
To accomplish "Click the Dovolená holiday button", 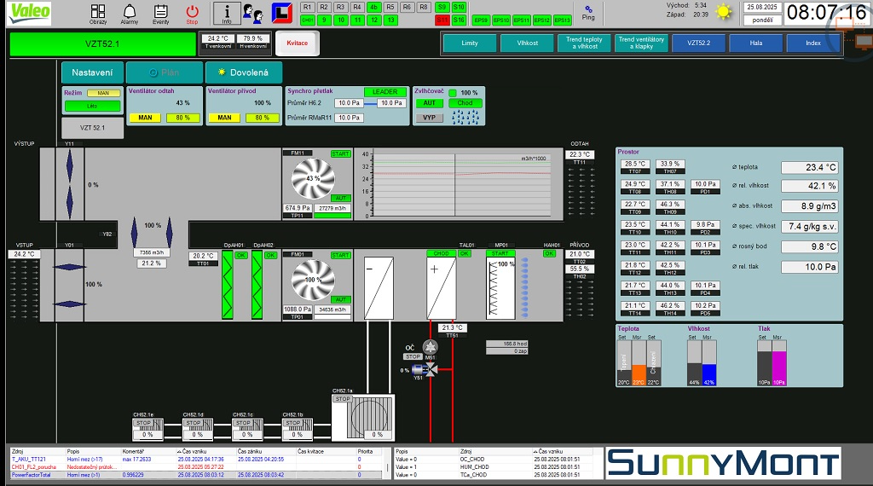I will click(244, 73).
